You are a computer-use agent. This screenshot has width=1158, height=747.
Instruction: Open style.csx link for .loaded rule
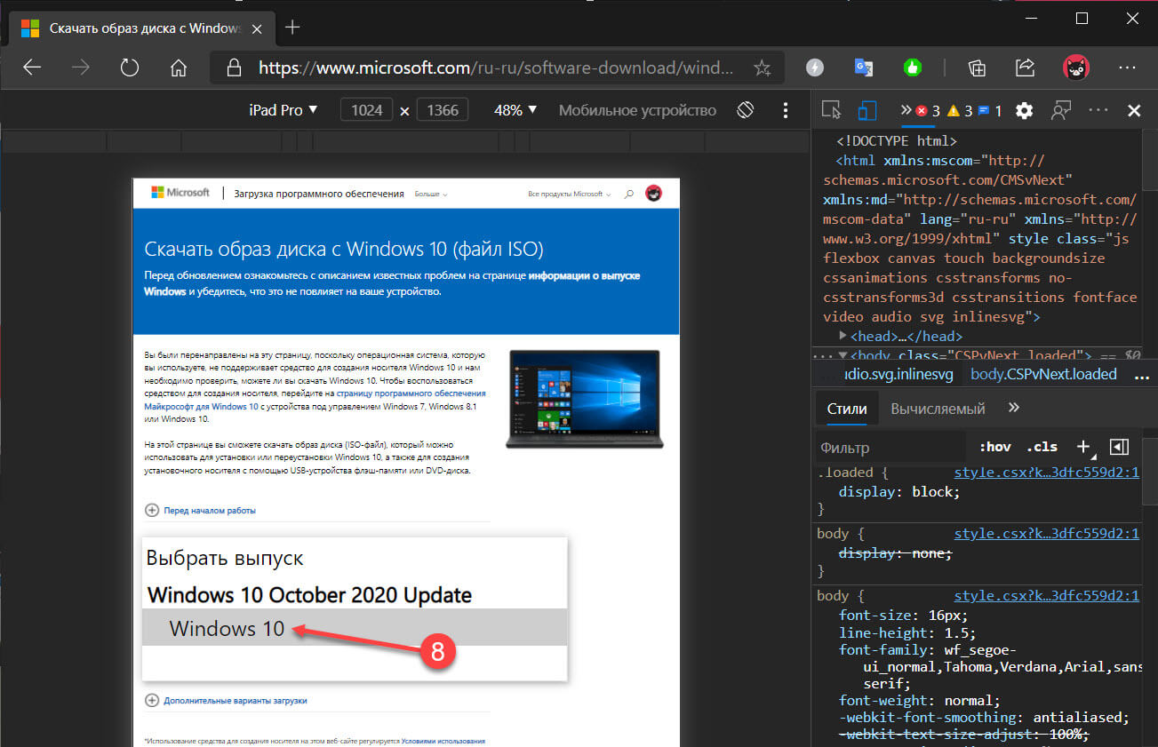(1046, 473)
